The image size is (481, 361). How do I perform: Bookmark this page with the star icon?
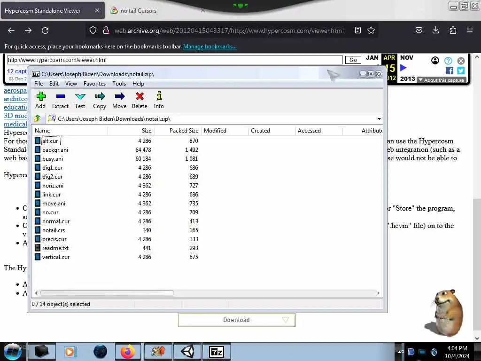click(371, 30)
